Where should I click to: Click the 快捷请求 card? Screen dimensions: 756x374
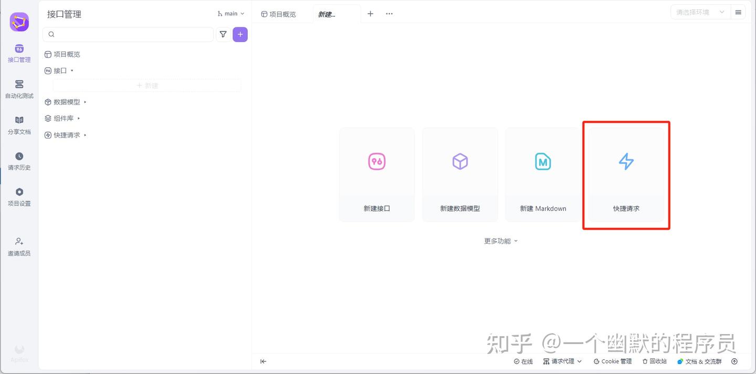coord(626,174)
